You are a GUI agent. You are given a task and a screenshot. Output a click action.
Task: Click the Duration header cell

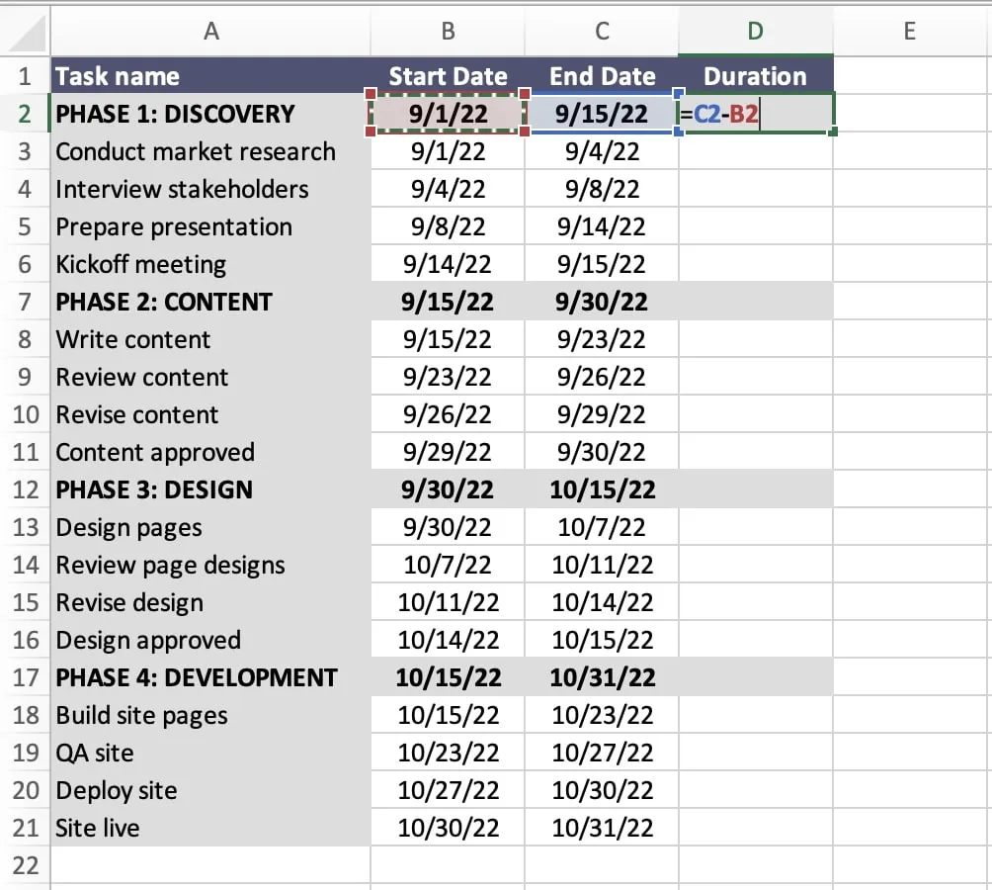point(755,75)
